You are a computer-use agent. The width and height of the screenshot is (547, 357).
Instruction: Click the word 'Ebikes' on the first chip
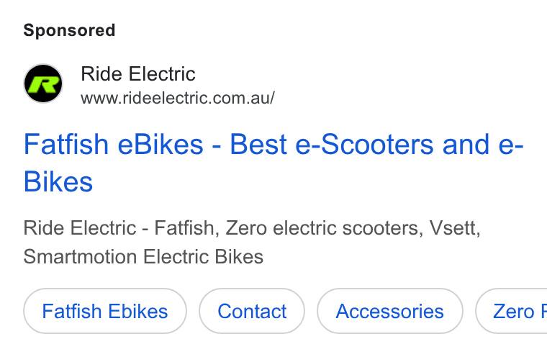coord(137,311)
